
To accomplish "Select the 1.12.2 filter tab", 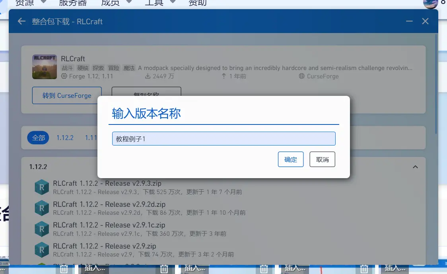I will coord(64,138).
